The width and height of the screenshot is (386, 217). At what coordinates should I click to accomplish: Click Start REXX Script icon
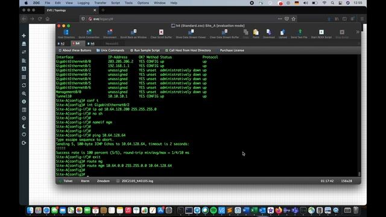(321, 34)
